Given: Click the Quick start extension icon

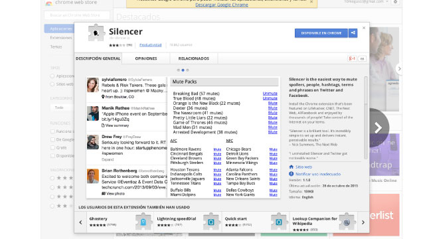Looking at the screenshot, I should [279, 222].
